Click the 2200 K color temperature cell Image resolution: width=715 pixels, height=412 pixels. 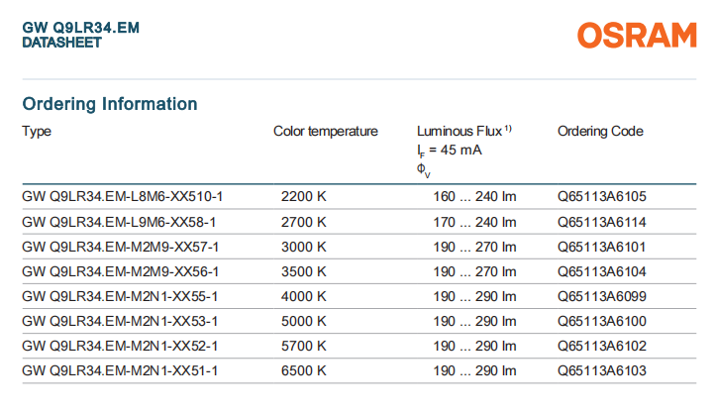click(x=304, y=197)
